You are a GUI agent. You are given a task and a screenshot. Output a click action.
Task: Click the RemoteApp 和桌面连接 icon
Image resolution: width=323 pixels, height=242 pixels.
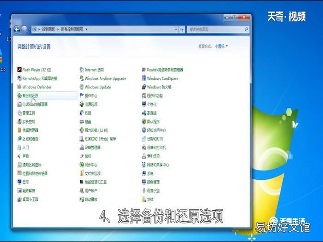[x=19, y=78]
